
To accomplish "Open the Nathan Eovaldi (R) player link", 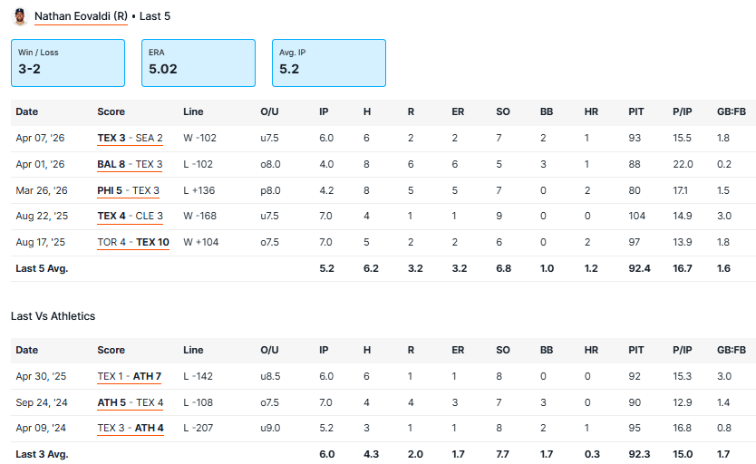I will click(x=81, y=16).
